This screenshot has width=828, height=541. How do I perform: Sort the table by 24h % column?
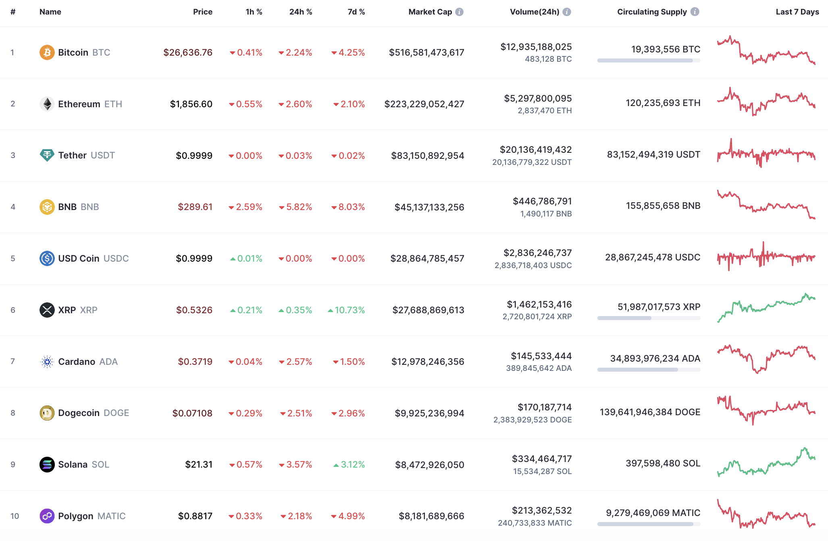pyautogui.click(x=300, y=12)
